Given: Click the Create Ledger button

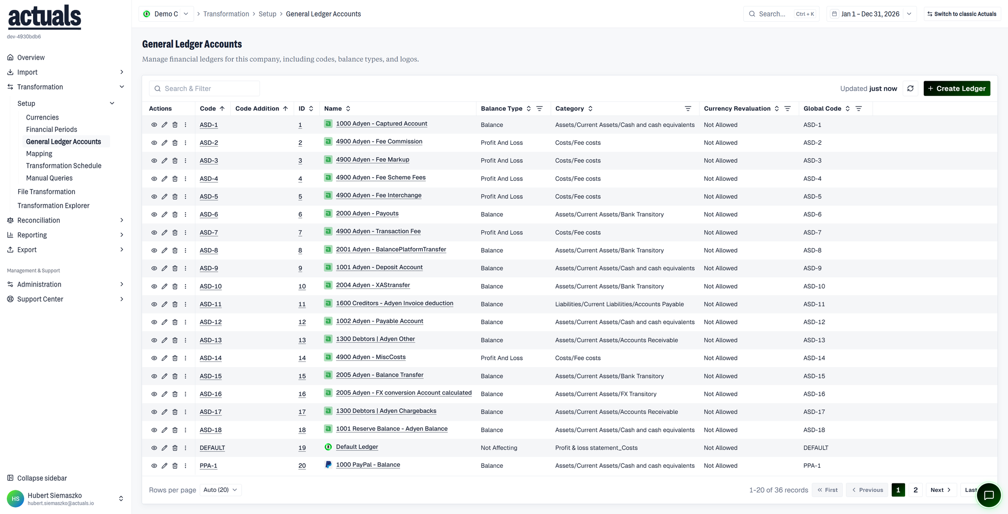Looking at the screenshot, I should [957, 89].
